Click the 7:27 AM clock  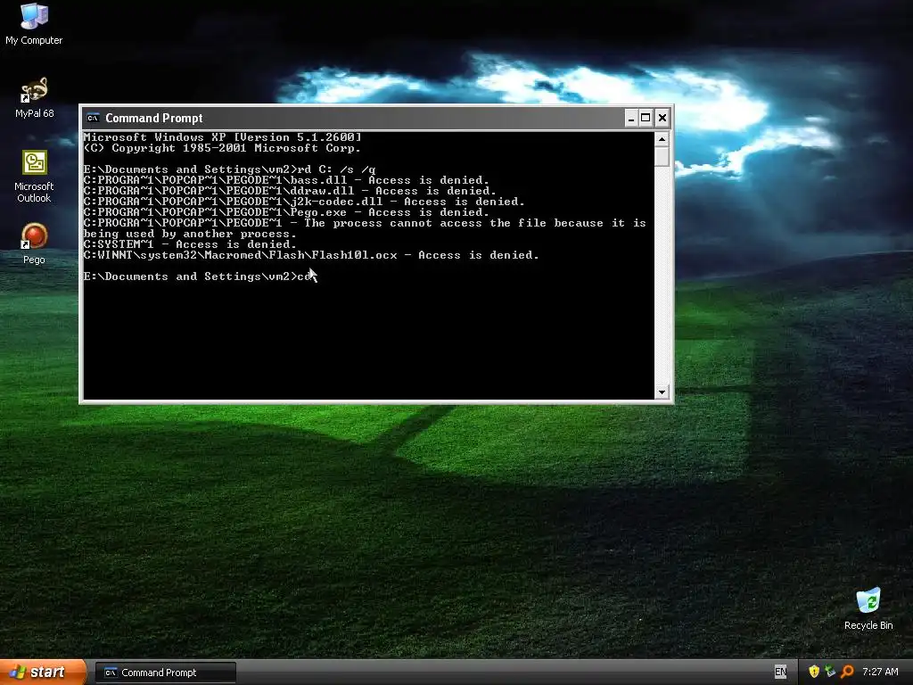[880, 673]
